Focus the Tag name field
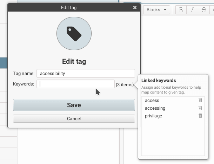The width and height of the screenshot is (214, 164). click(x=86, y=74)
